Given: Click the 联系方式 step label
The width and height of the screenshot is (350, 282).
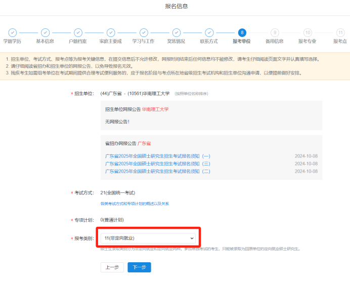Looking at the screenshot, I should pos(209,42).
